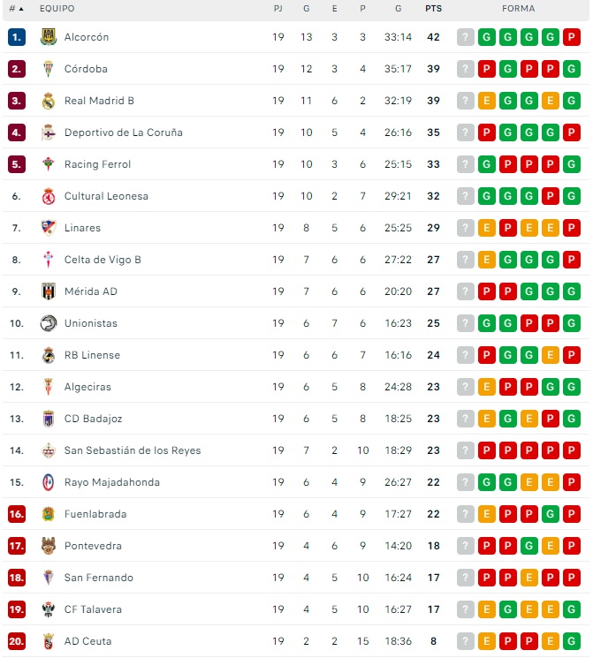Click the FORMA column header
593x658 pixels.
(518, 9)
